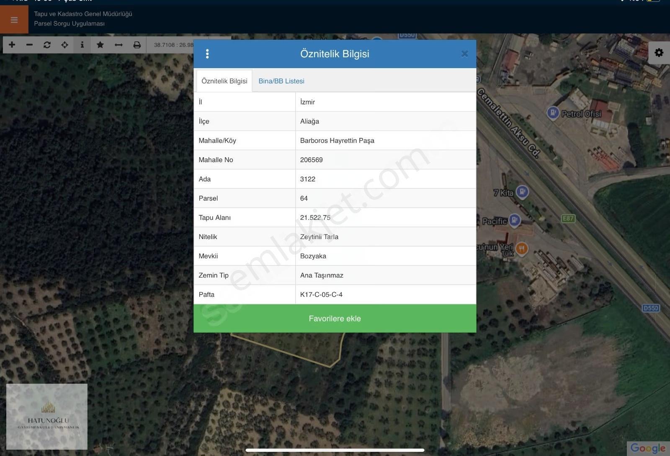Screen dimensions: 670x456
Task: Choose the measure distance arrow tool
Action: pyautogui.click(x=119, y=45)
